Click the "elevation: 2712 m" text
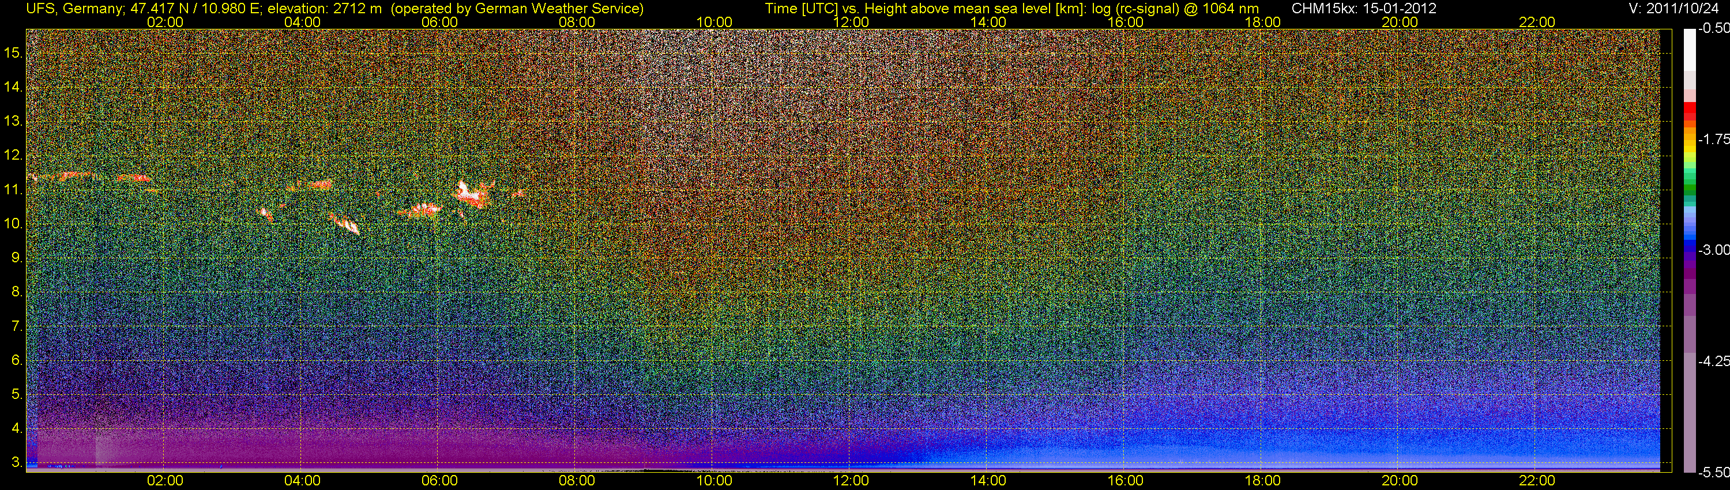Screen dimensions: 1730x490 [324, 9]
